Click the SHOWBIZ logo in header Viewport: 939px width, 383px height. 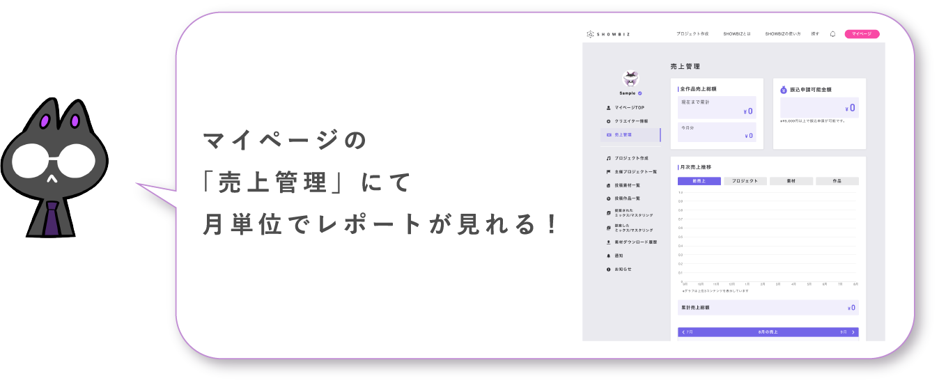click(x=608, y=34)
